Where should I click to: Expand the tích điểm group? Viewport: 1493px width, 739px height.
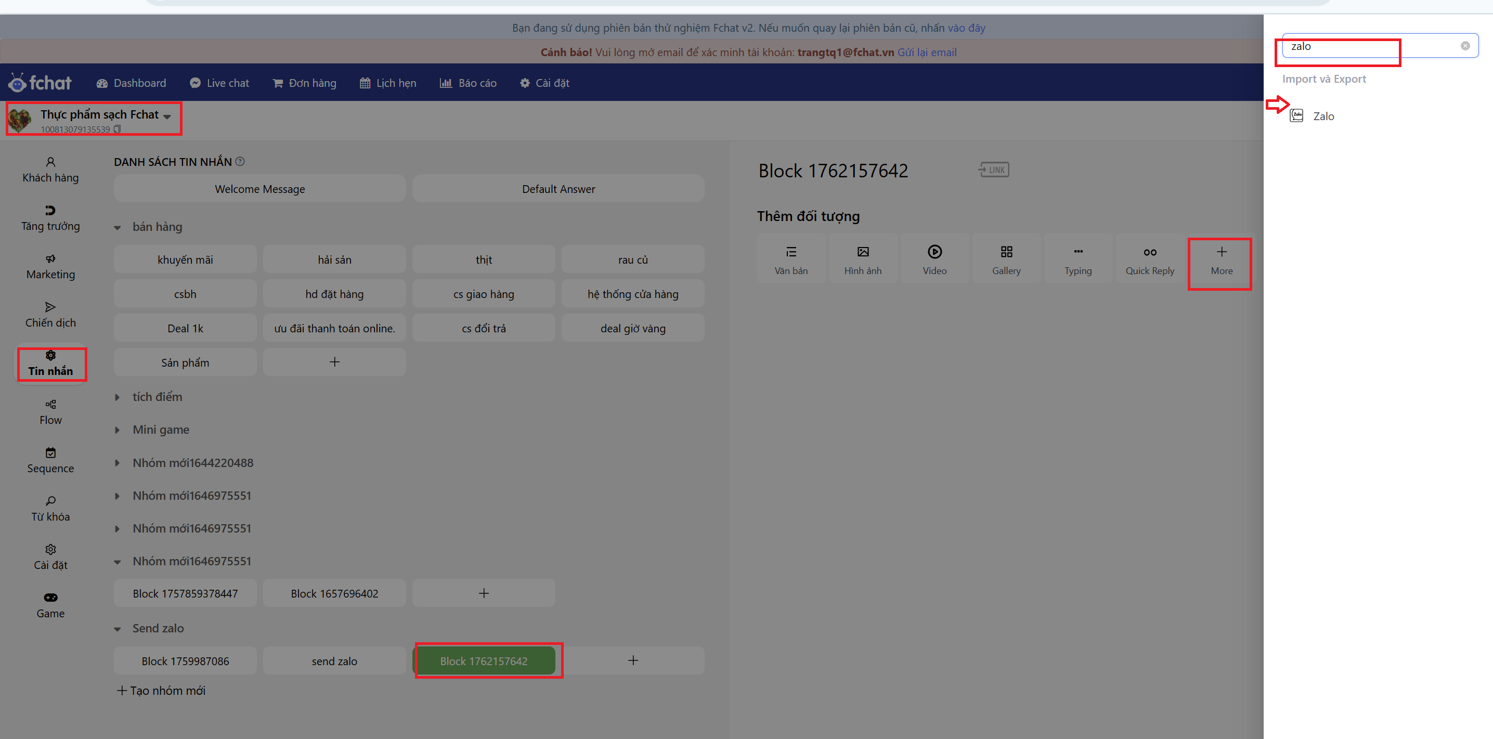pyautogui.click(x=117, y=397)
